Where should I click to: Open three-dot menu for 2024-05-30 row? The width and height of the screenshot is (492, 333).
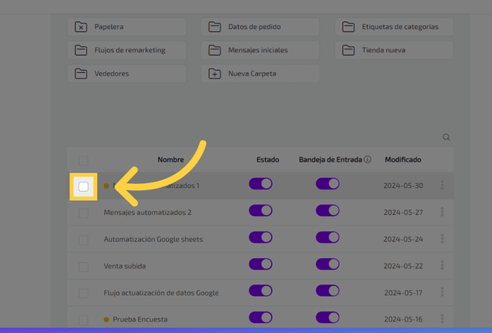[442, 185]
